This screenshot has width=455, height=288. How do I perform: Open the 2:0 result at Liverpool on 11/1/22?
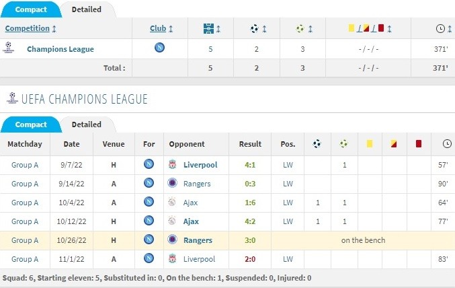250,259
